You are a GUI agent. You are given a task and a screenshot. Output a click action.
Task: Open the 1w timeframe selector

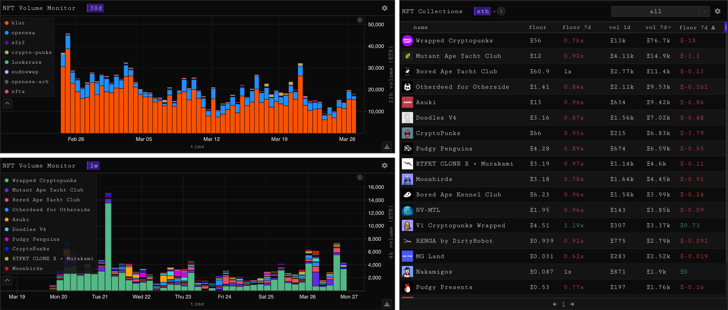[94, 166]
